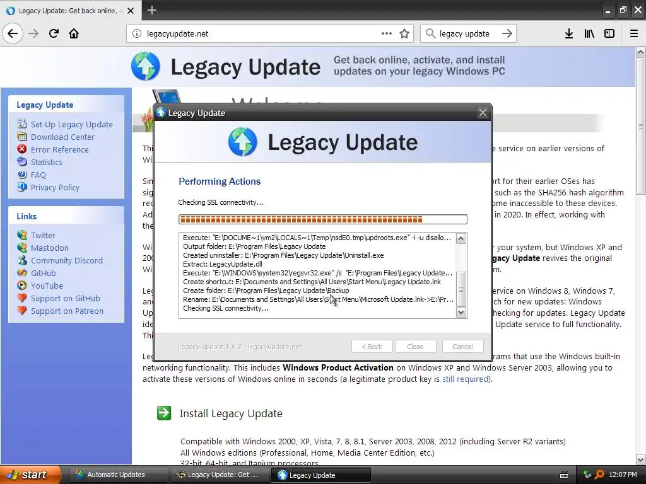Click the Mastodon icon in Links
646x484 pixels.
[x=22, y=248]
